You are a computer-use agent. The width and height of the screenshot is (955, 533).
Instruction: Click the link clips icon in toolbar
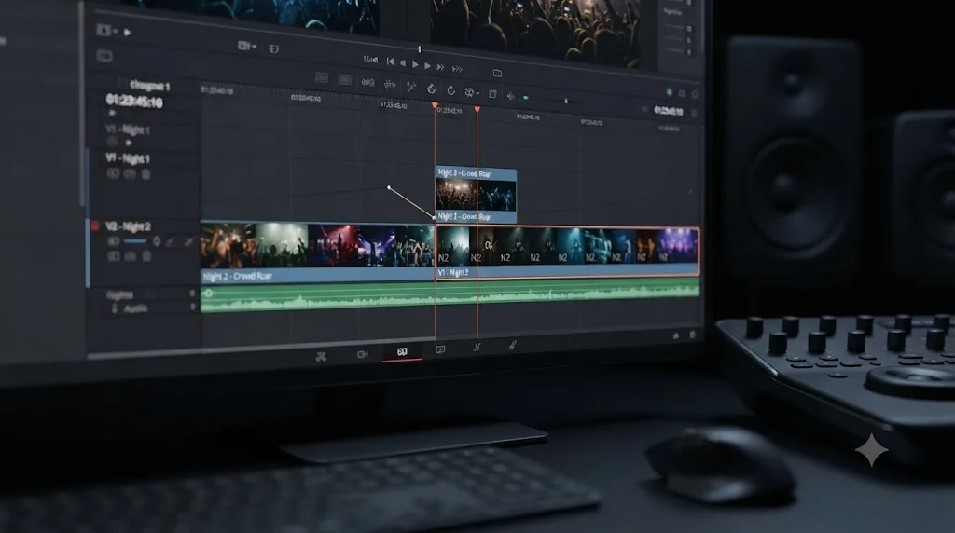coord(367,82)
